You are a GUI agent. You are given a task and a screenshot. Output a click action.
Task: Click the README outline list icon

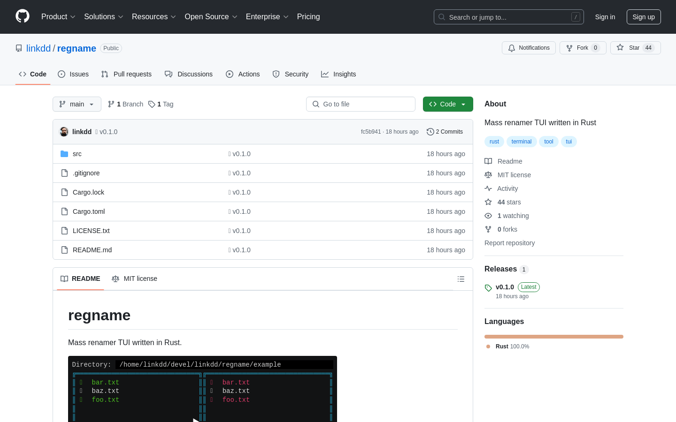pos(461,279)
